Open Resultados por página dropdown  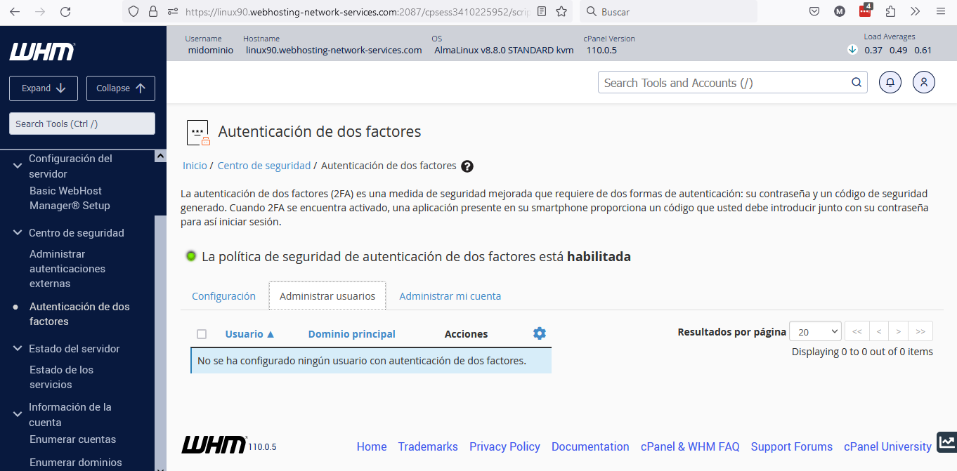click(815, 332)
